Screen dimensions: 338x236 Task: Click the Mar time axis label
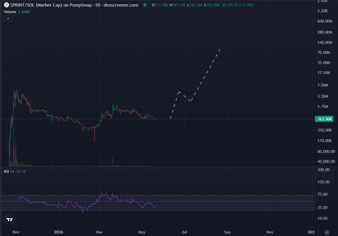click(99, 232)
